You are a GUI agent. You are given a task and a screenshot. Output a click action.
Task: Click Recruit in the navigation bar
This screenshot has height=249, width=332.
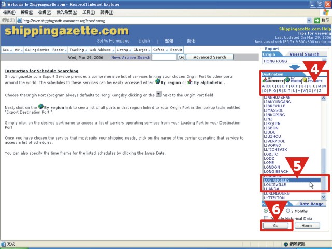(x=176, y=50)
